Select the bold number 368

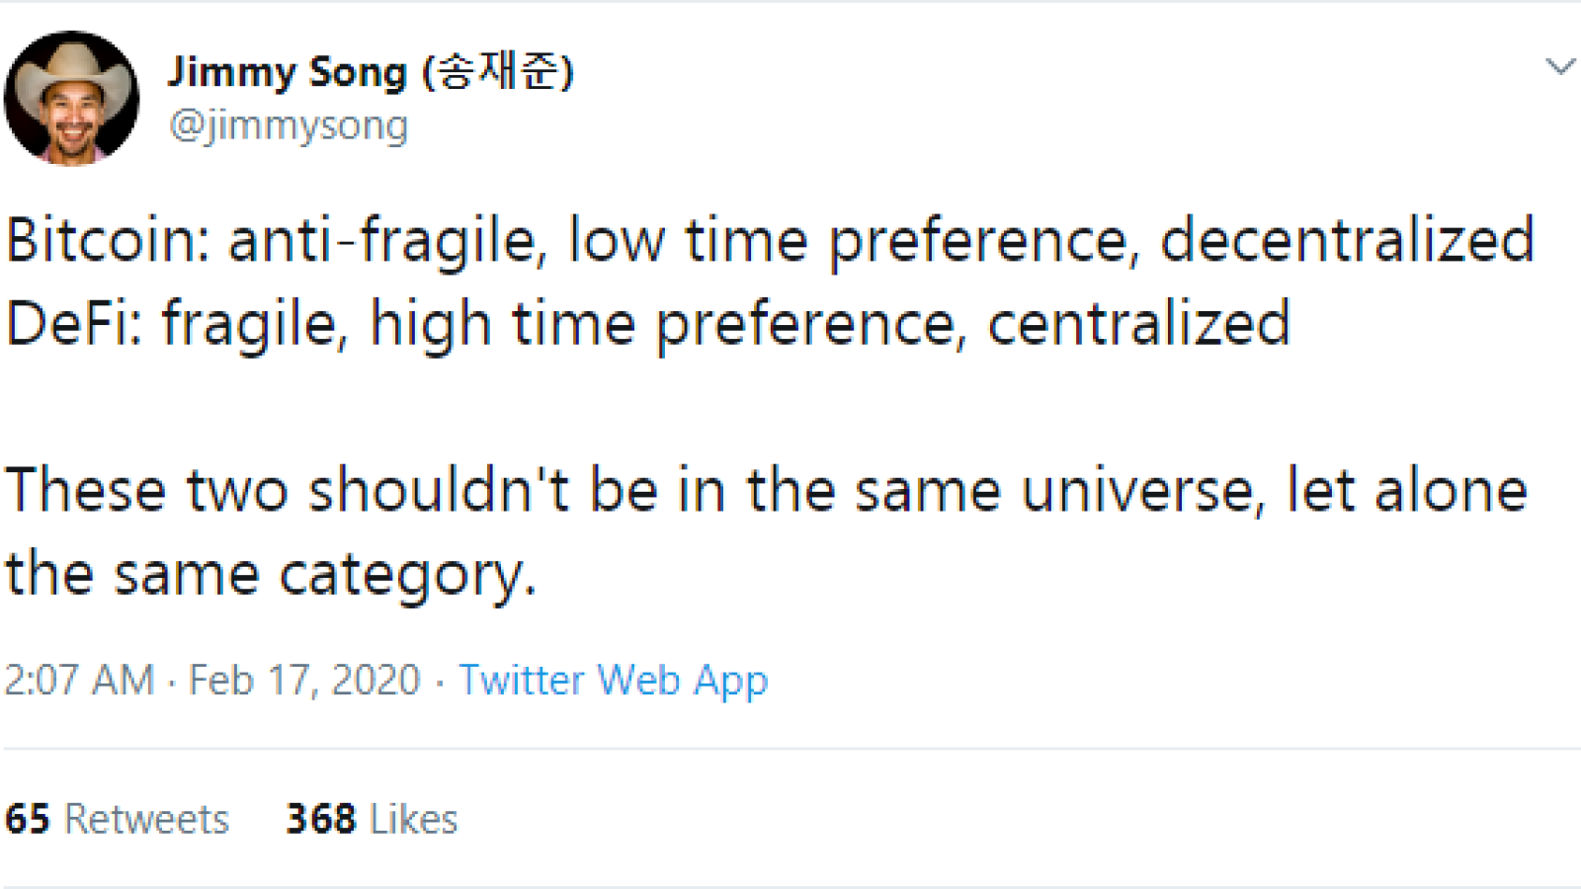click(321, 819)
